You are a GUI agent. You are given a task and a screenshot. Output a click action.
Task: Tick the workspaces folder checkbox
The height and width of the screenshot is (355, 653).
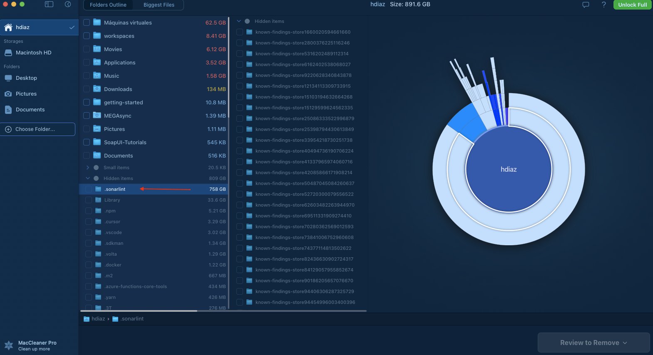pos(87,36)
